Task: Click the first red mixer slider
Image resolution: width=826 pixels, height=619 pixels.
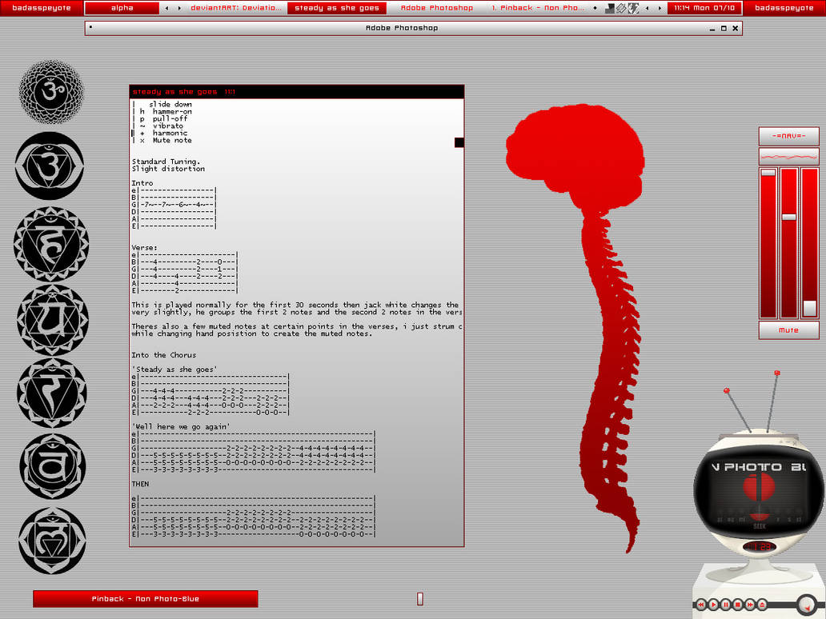Action: (x=768, y=242)
